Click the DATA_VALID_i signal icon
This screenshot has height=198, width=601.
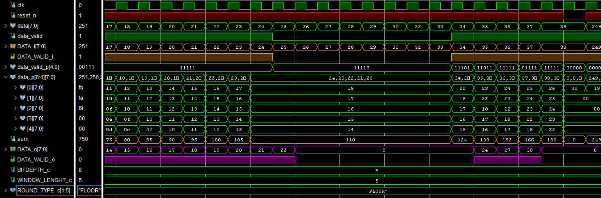point(13,57)
